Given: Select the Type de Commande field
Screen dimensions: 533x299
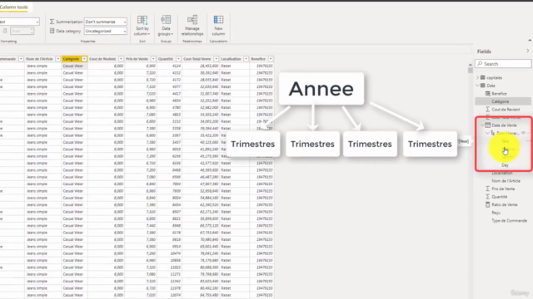Looking at the screenshot, I should pos(509,221).
